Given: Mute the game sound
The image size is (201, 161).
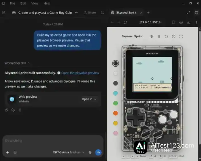Looking at the screenshot, I should (152, 36).
